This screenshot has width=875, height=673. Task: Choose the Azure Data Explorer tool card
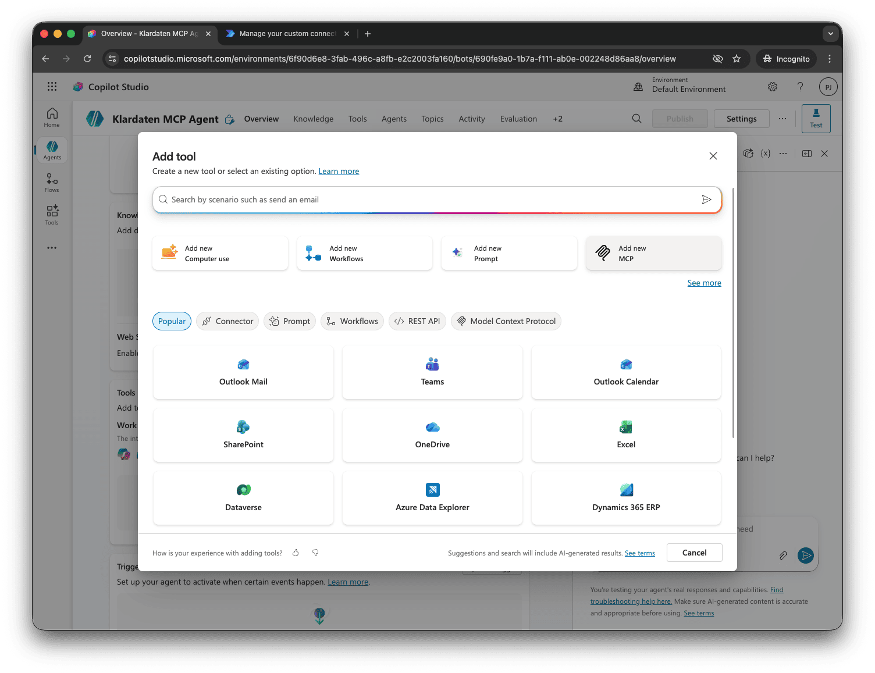click(x=432, y=498)
